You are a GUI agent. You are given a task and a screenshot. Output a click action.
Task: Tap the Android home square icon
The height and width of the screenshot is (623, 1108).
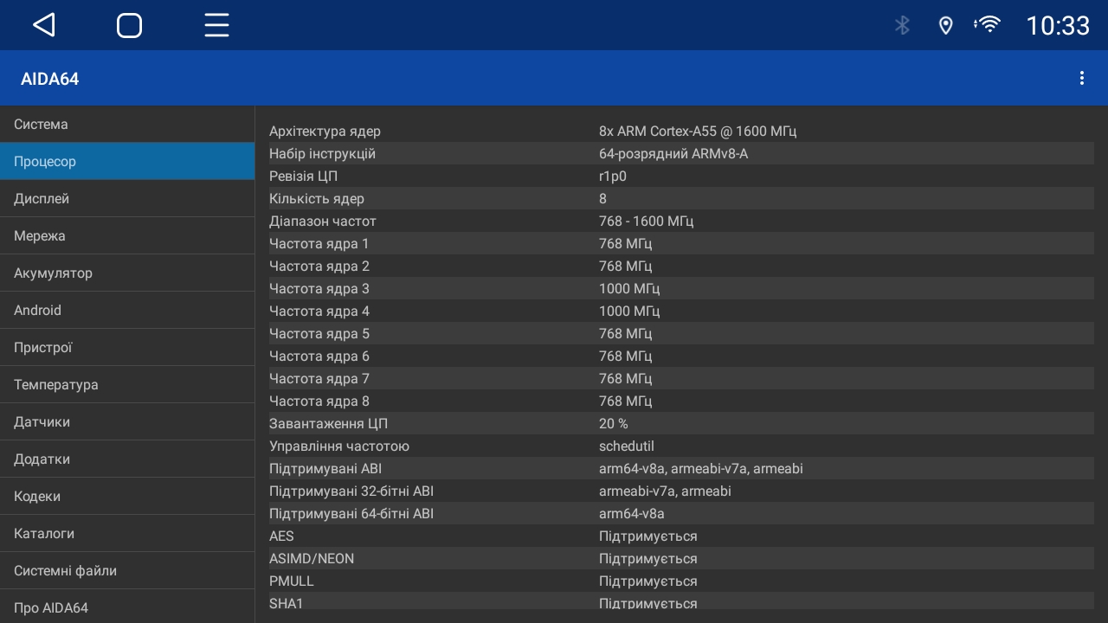129,25
